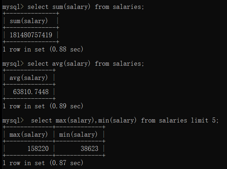227x169 pixels.
Task: Click the first mysql> prompt
Action: pos(13,7)
